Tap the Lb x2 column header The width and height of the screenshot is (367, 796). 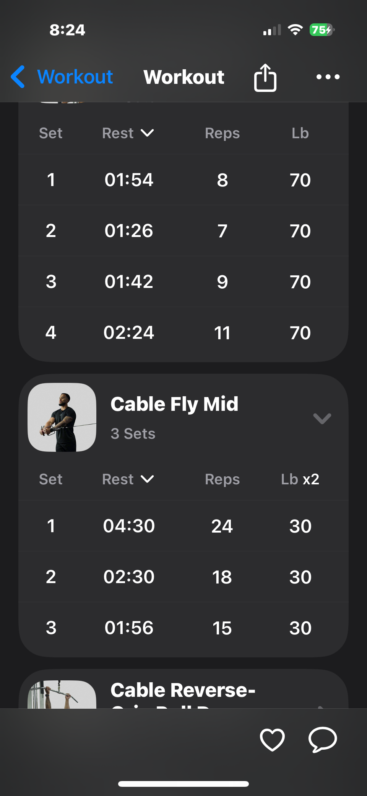pyautogui.click(x=300, y=479)
